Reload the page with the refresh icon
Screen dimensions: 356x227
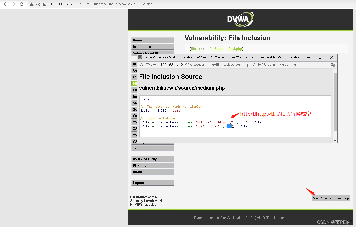22,4
